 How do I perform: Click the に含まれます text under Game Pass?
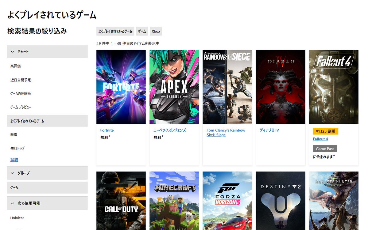coord(323,157)
